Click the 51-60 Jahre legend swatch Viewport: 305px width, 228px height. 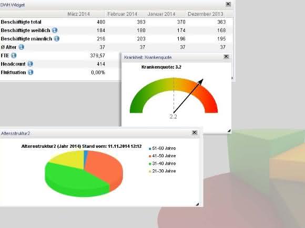click(x=150, y=149)
